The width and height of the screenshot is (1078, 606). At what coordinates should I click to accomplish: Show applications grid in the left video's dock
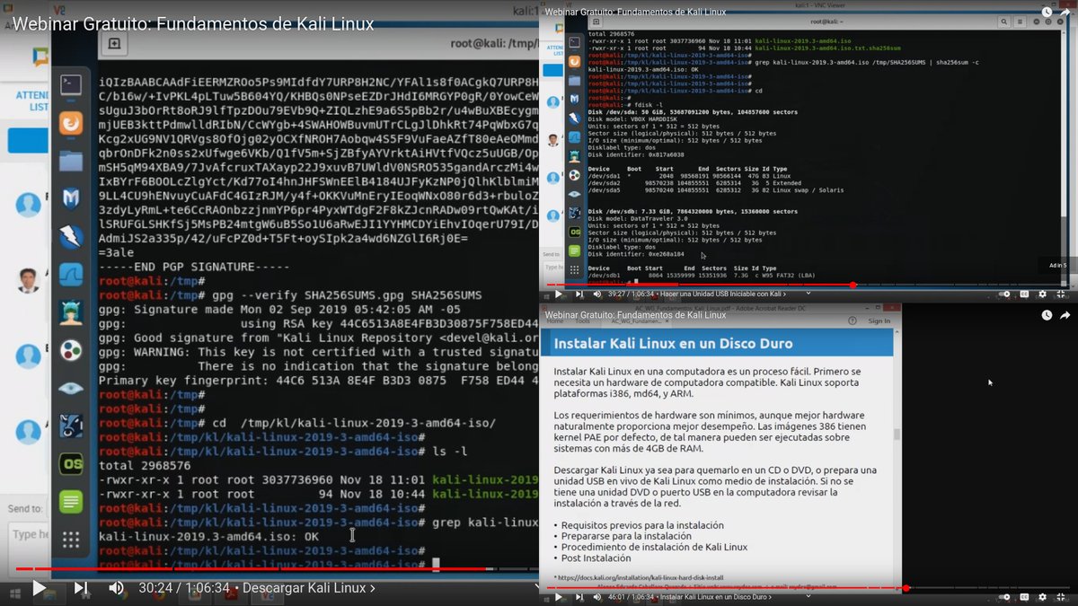point(71,540)
